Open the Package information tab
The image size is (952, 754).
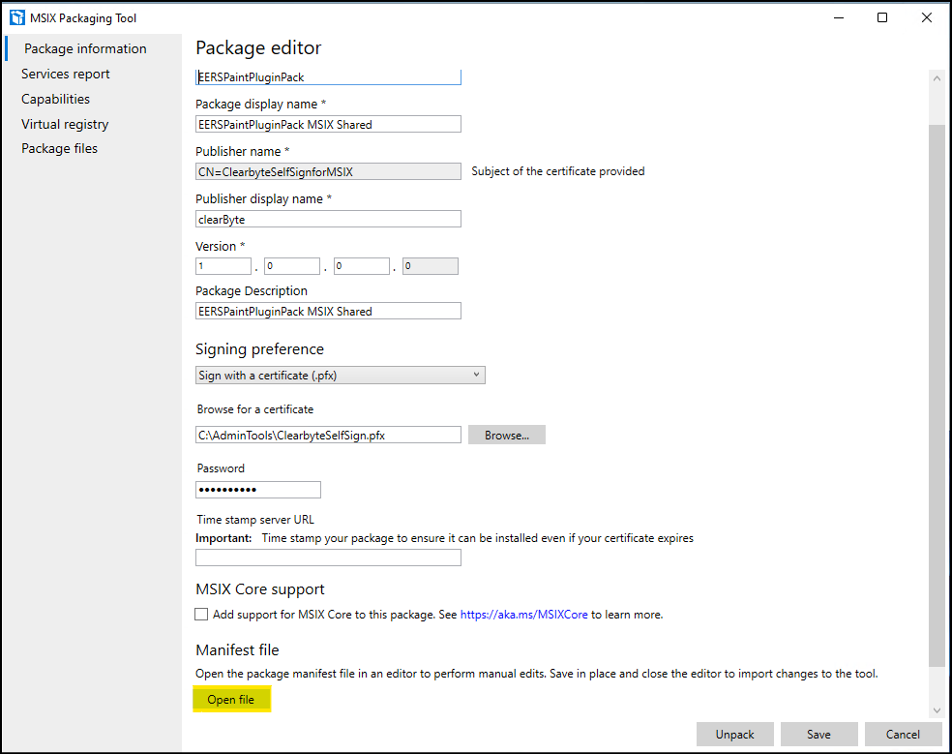85,48
